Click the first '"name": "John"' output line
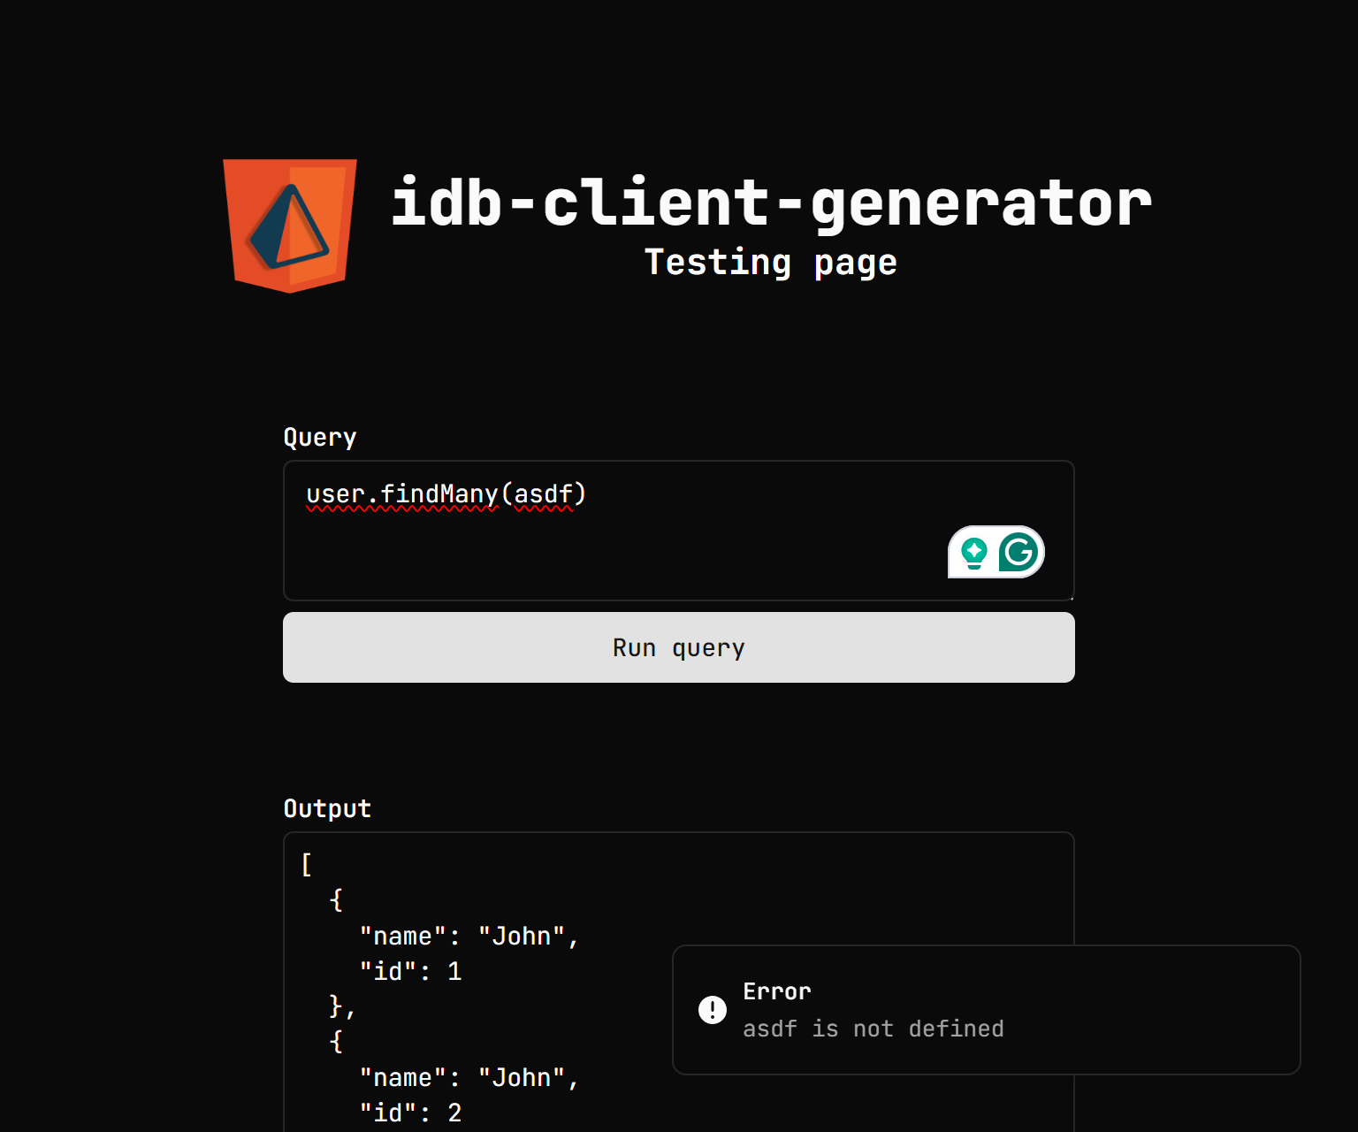Viewport: 1358px width, 1132px height. point(469,937)
